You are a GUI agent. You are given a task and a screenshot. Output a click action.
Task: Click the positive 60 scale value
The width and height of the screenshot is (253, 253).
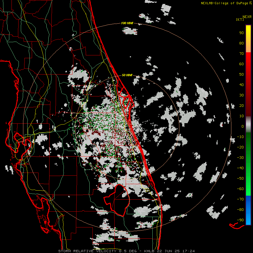coord(241,64)
